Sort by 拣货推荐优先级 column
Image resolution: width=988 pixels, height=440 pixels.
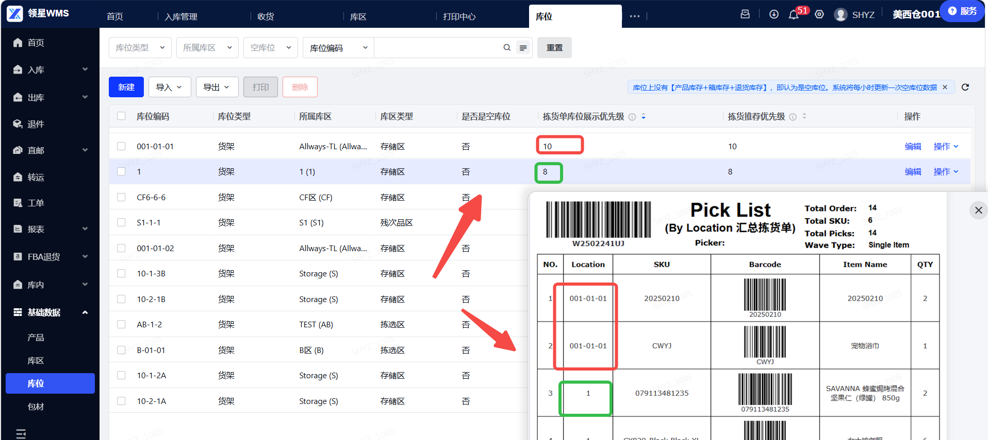tap(804, 117)
